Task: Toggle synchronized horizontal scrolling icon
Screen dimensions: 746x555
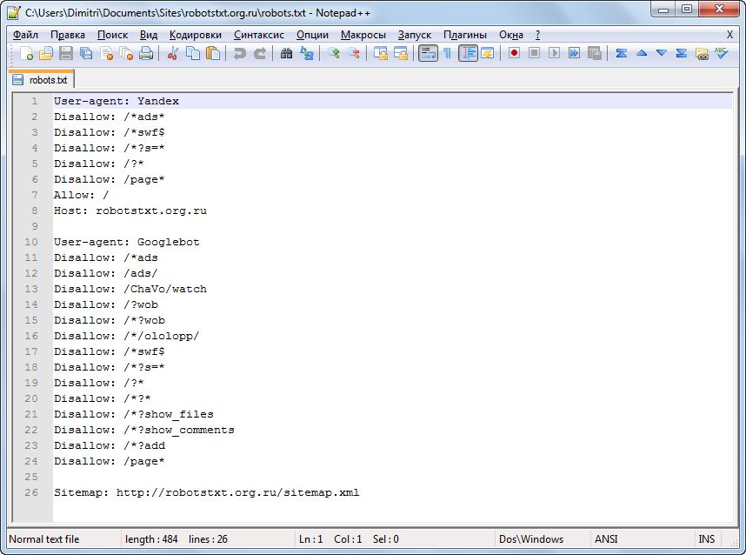Action: tap(401, 53)
